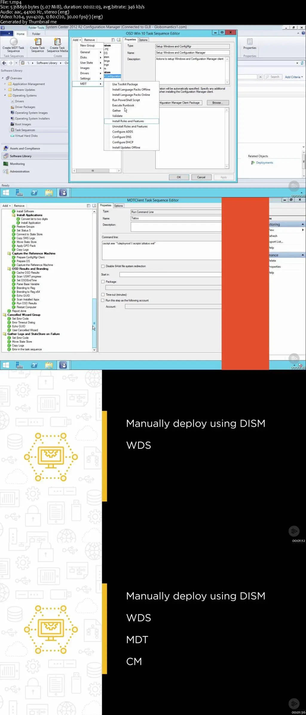This screenshot has height=715, width=306.
Task: Expand the General submenu in the Add menu
Action: click(x=88, y=52)
